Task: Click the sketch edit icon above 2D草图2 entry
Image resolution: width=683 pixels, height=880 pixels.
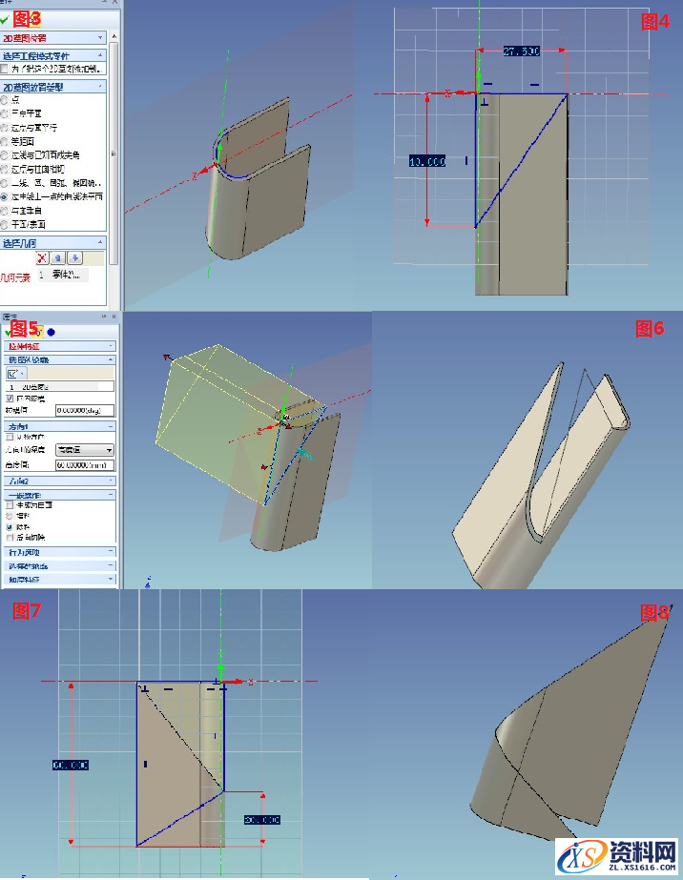Action: click(x=11, y=374)
